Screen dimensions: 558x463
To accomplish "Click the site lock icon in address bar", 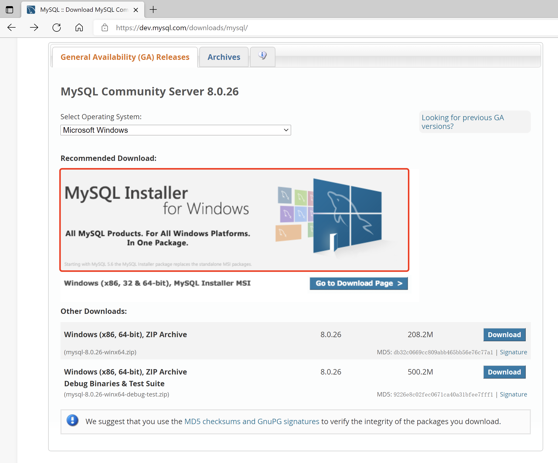I will [x=105, y=28].
